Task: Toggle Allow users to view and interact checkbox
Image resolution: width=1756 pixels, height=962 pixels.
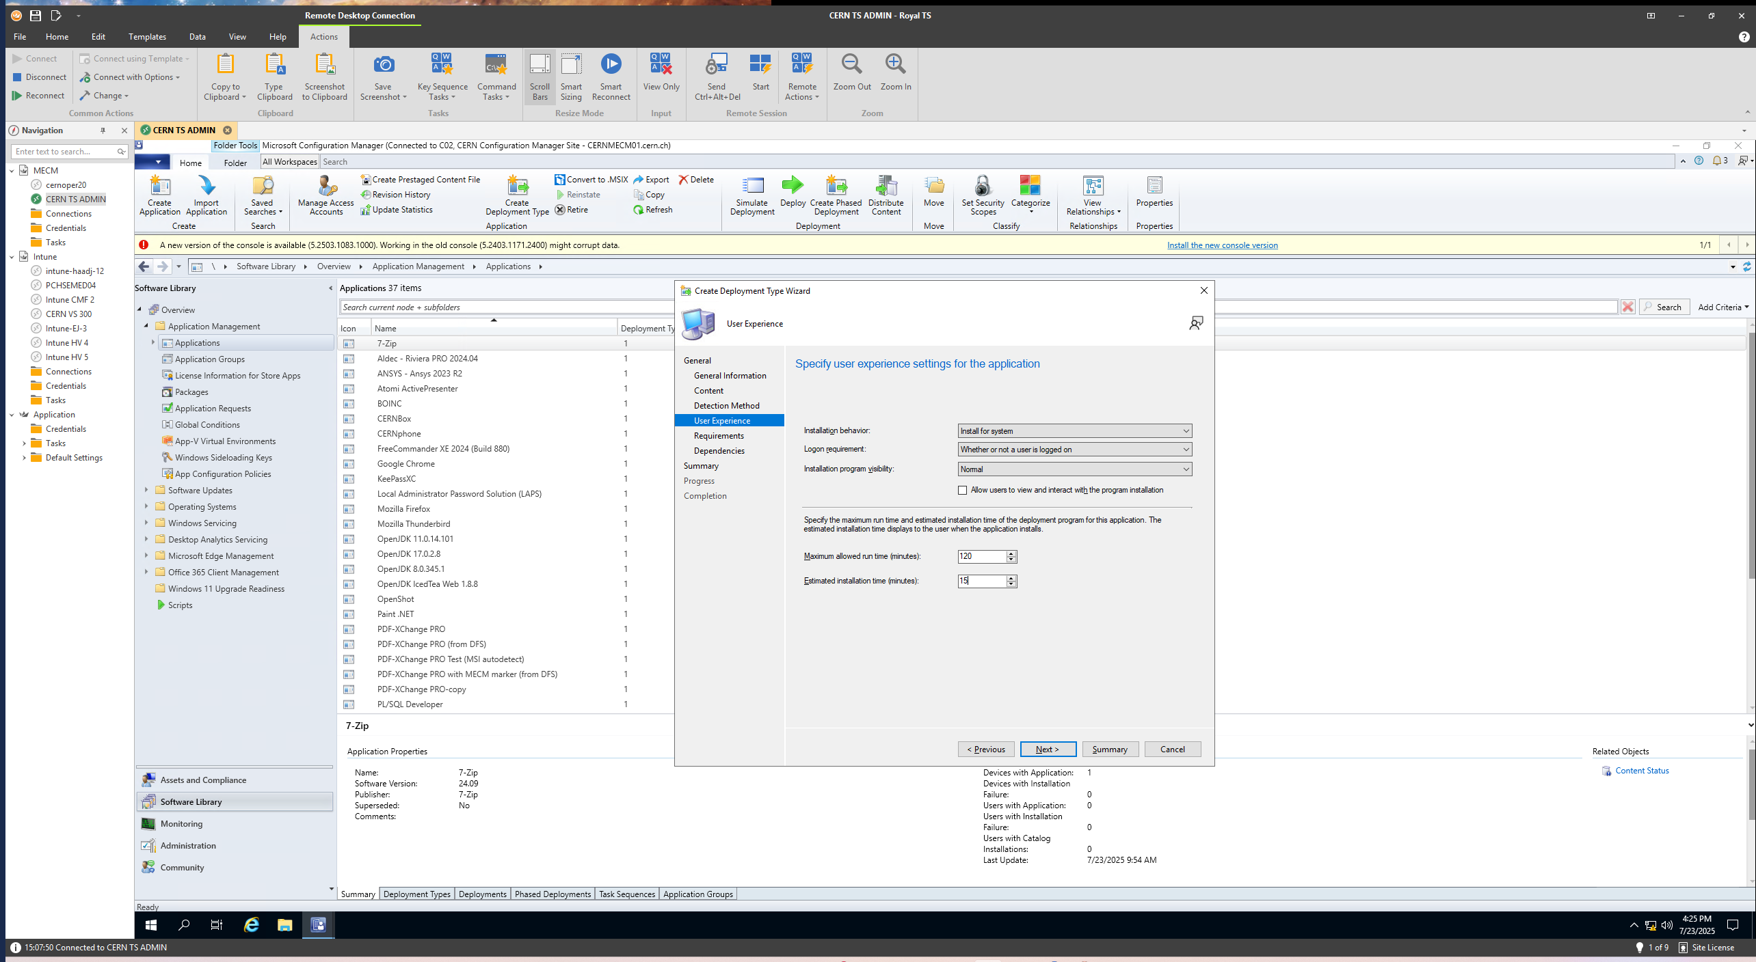Action: click(963, 491)
